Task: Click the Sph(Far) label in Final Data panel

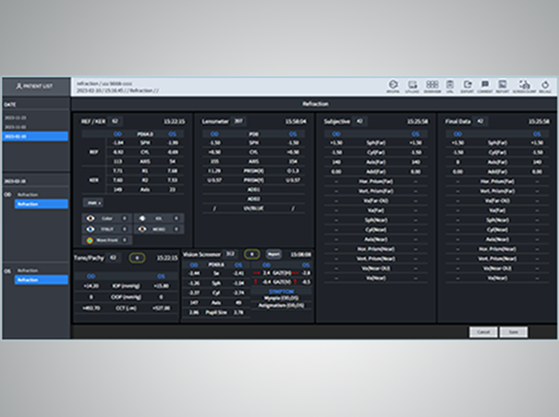Action: [x=497, y=142]
